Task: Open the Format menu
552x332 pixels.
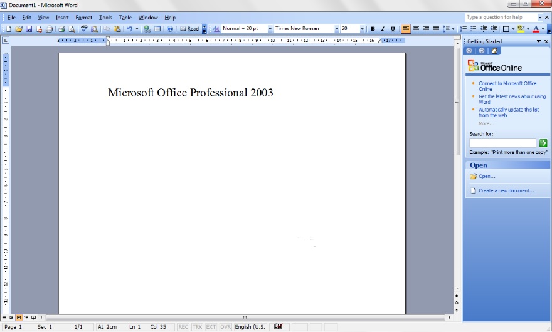Action: (x=83, y=18)
